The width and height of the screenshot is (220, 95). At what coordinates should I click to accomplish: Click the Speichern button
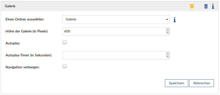coord(176,83)
